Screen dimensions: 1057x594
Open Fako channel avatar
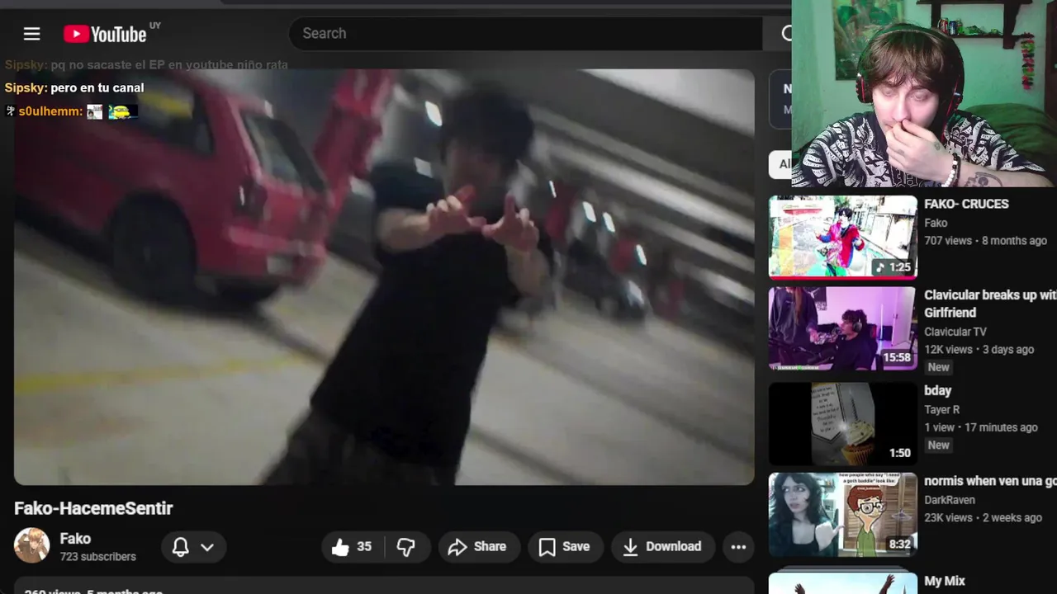pyautogui.click(x=32, y=546)
